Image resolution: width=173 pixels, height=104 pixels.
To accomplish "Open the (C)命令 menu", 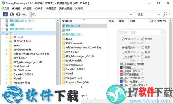I will tap(38, 8).
